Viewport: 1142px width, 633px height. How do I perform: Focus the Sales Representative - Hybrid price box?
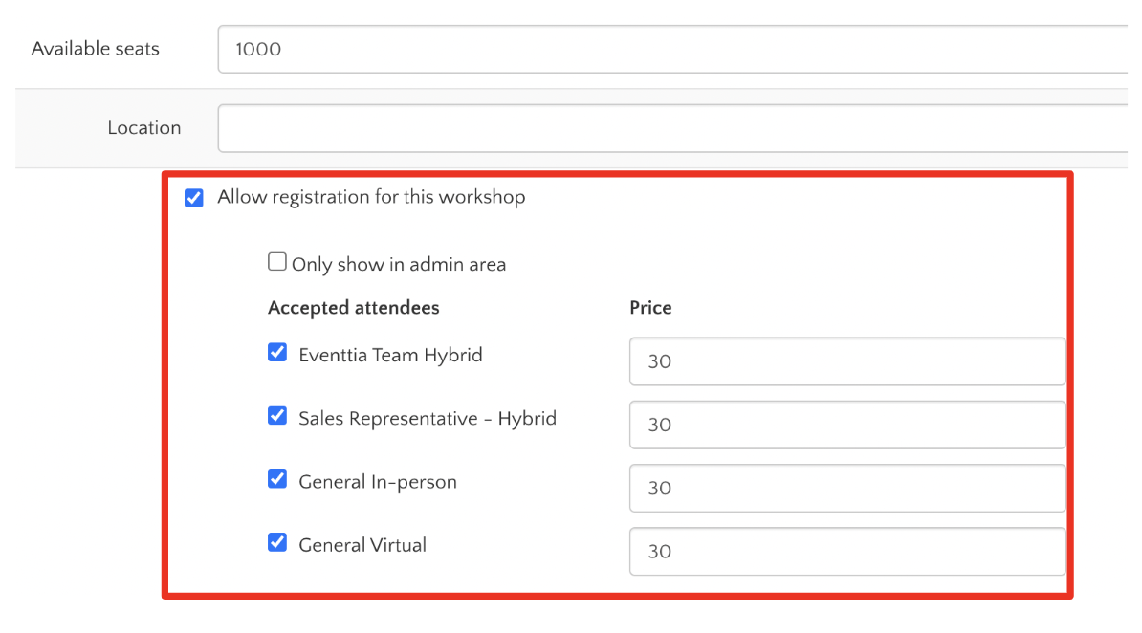coord(846,425)
